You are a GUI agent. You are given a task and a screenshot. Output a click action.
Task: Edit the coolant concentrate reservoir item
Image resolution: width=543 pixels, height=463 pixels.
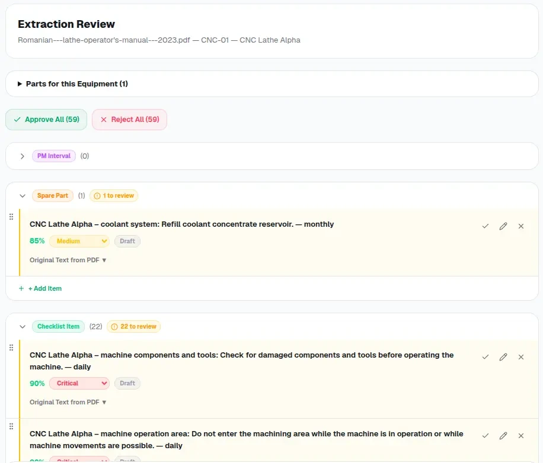pos(503,226)
